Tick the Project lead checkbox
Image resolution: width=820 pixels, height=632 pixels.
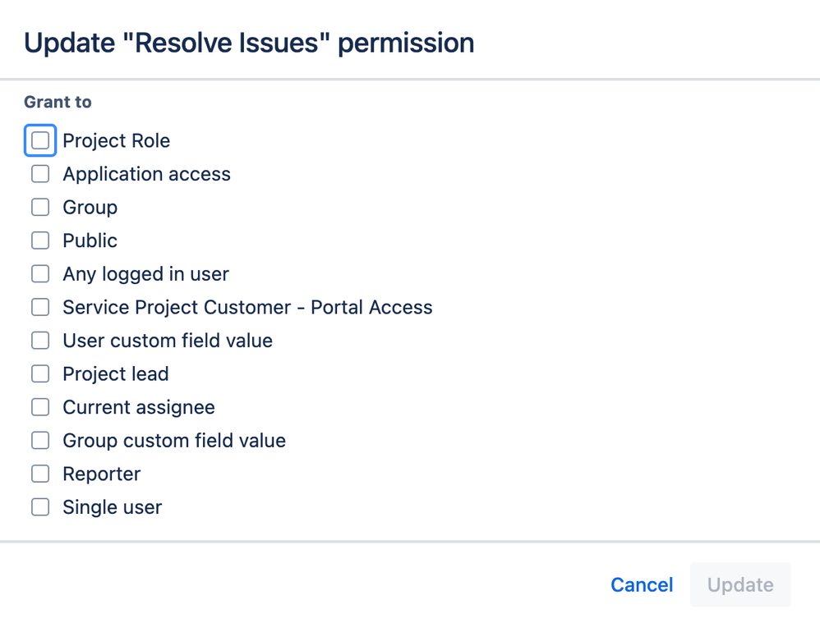(40, 374)
